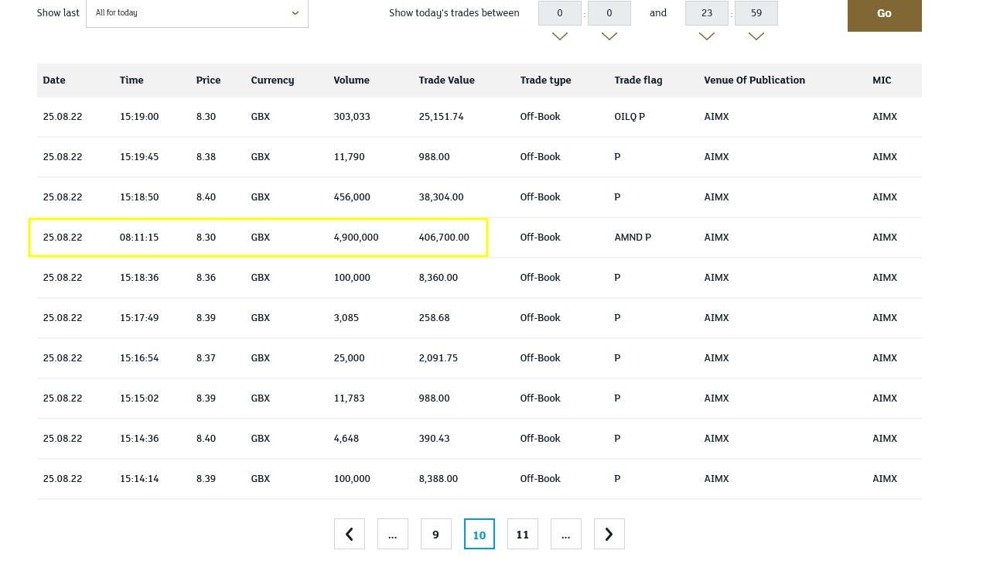Viewport: 983px width, 588px height.
Task: Click the Trade Value column header
Action: (x=446, y=80)
